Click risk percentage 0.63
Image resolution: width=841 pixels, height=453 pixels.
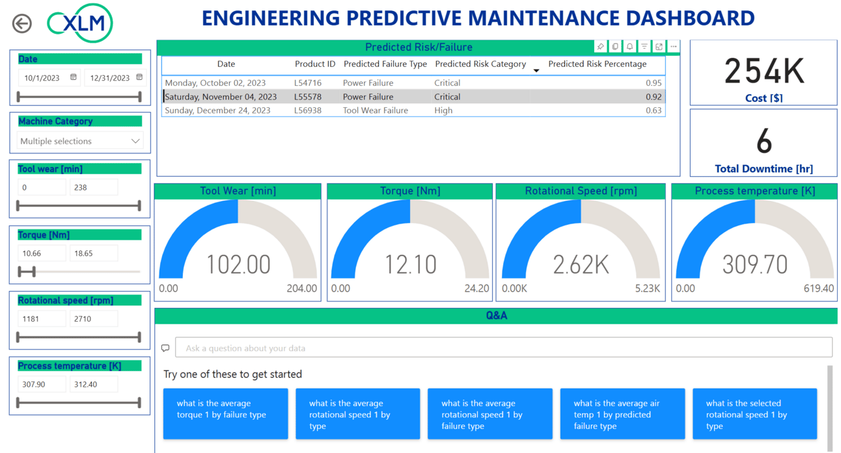pyautogui.click(x=654, y=110)
